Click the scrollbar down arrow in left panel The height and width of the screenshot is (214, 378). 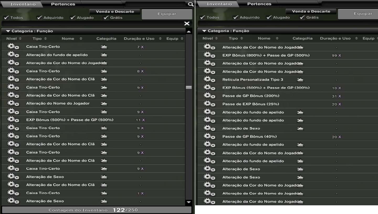click(189, 202)
